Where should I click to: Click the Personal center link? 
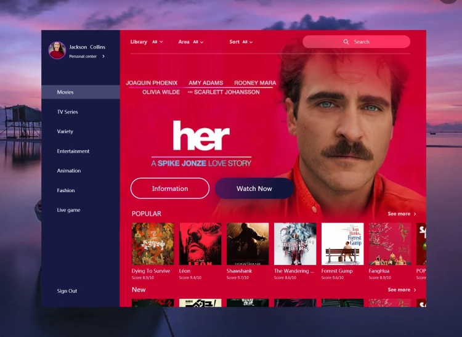click(83, 56)
